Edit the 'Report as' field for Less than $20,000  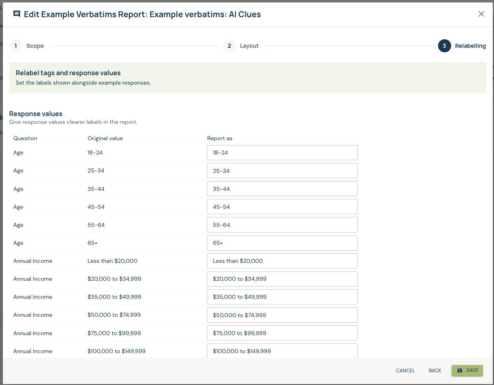coord(282,261)
